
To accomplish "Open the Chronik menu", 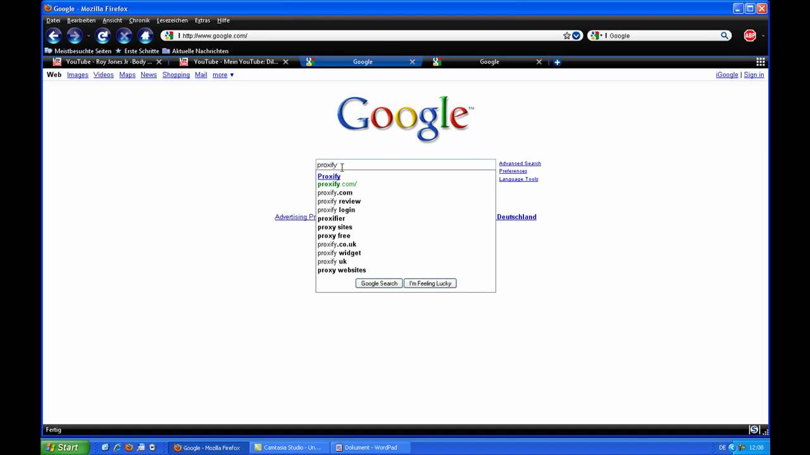I will coord(139,20).
